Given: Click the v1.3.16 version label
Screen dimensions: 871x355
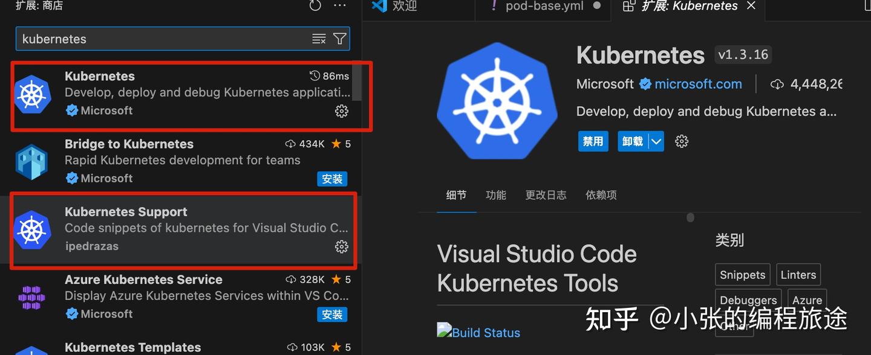Looking at the screenshot, I should [x=743, y=55].
